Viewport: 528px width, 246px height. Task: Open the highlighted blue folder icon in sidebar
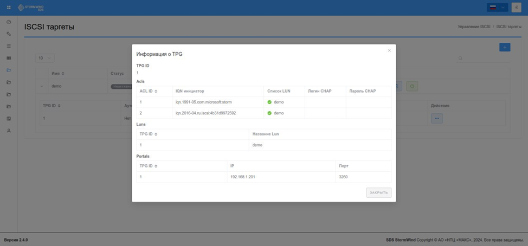click(x=9, y=70)
